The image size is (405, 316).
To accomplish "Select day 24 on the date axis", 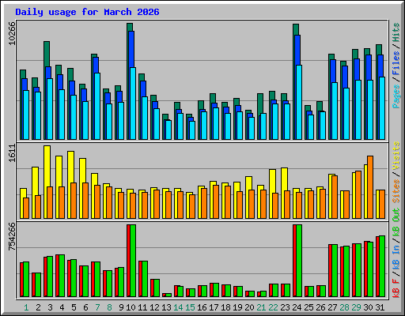I will 297,307.
